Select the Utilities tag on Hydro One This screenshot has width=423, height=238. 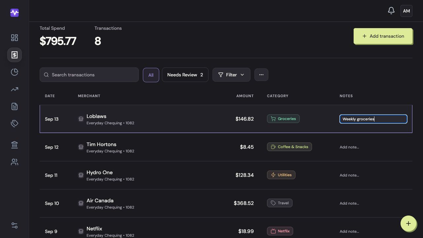[x=281, y=175]
